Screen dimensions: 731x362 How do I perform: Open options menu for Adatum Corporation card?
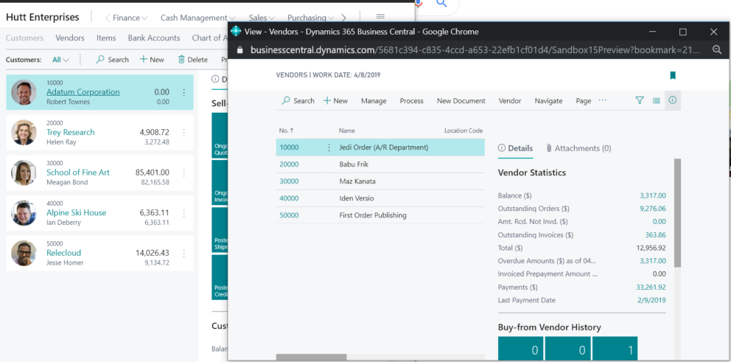(x=183, y=92)
